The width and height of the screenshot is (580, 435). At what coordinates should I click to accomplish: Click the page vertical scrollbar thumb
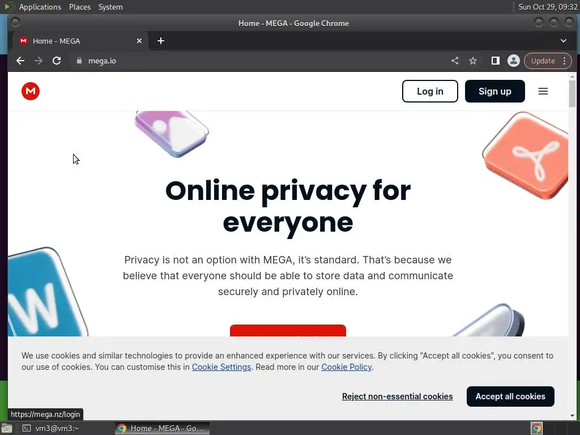tap(572, 93)
